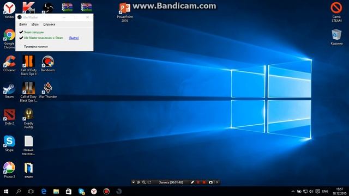
Task: Select the Yandex browser desktop icon
Action: 9,10
